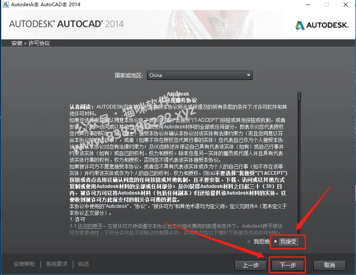Click the 国家或地区 label

click(x=129, y=75)
